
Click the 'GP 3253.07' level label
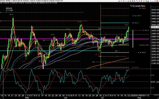pos(143,53)
